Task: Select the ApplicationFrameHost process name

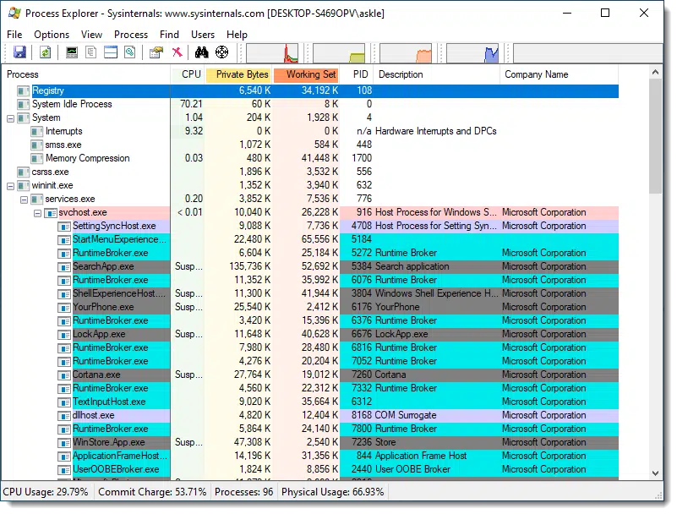Action: click(x=120, y=456)
